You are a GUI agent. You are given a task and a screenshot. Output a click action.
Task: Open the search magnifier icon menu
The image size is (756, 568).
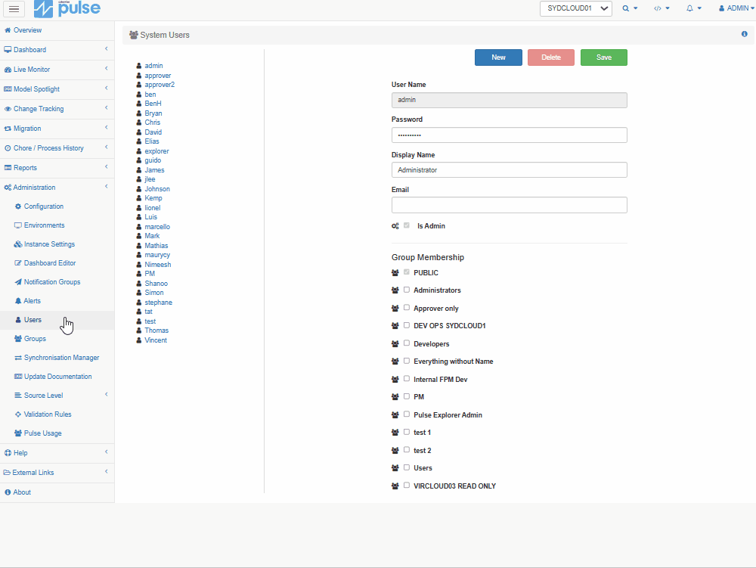(x=630, y=8)
